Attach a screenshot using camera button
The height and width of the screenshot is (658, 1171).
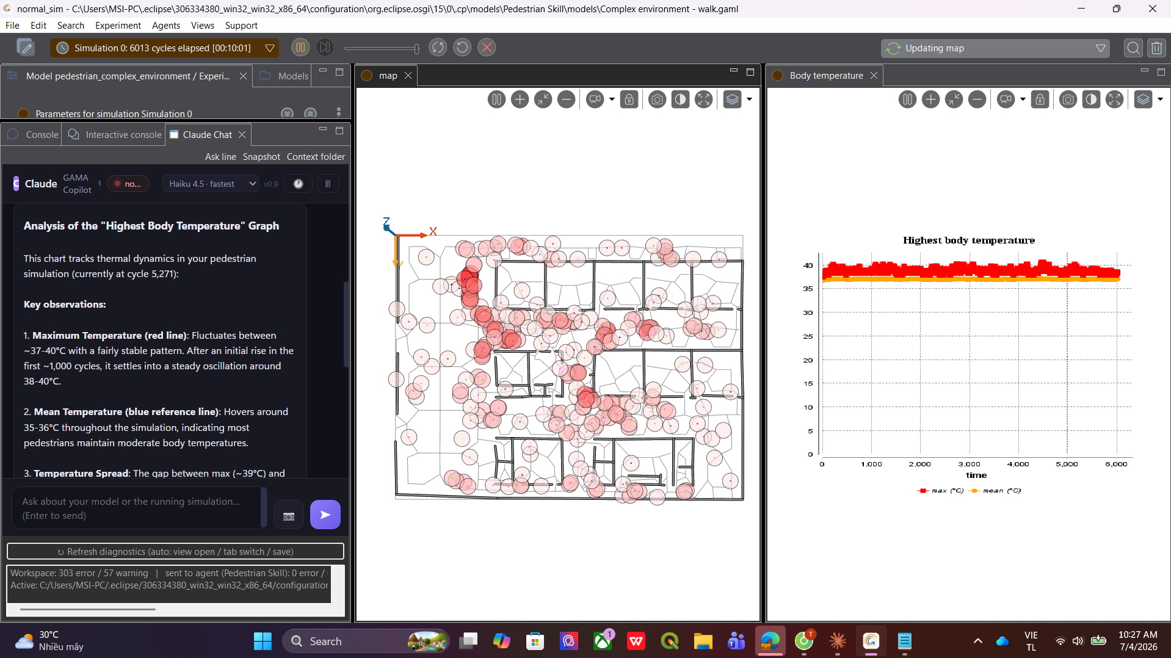point(289,516)
